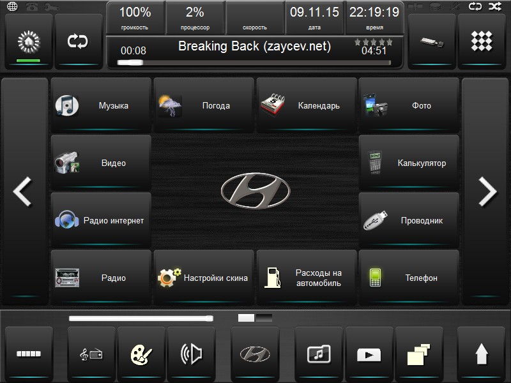Click the dashes bar button bottom left
The width and height of the screenshot is (511, 383).
tap(29, 354)
